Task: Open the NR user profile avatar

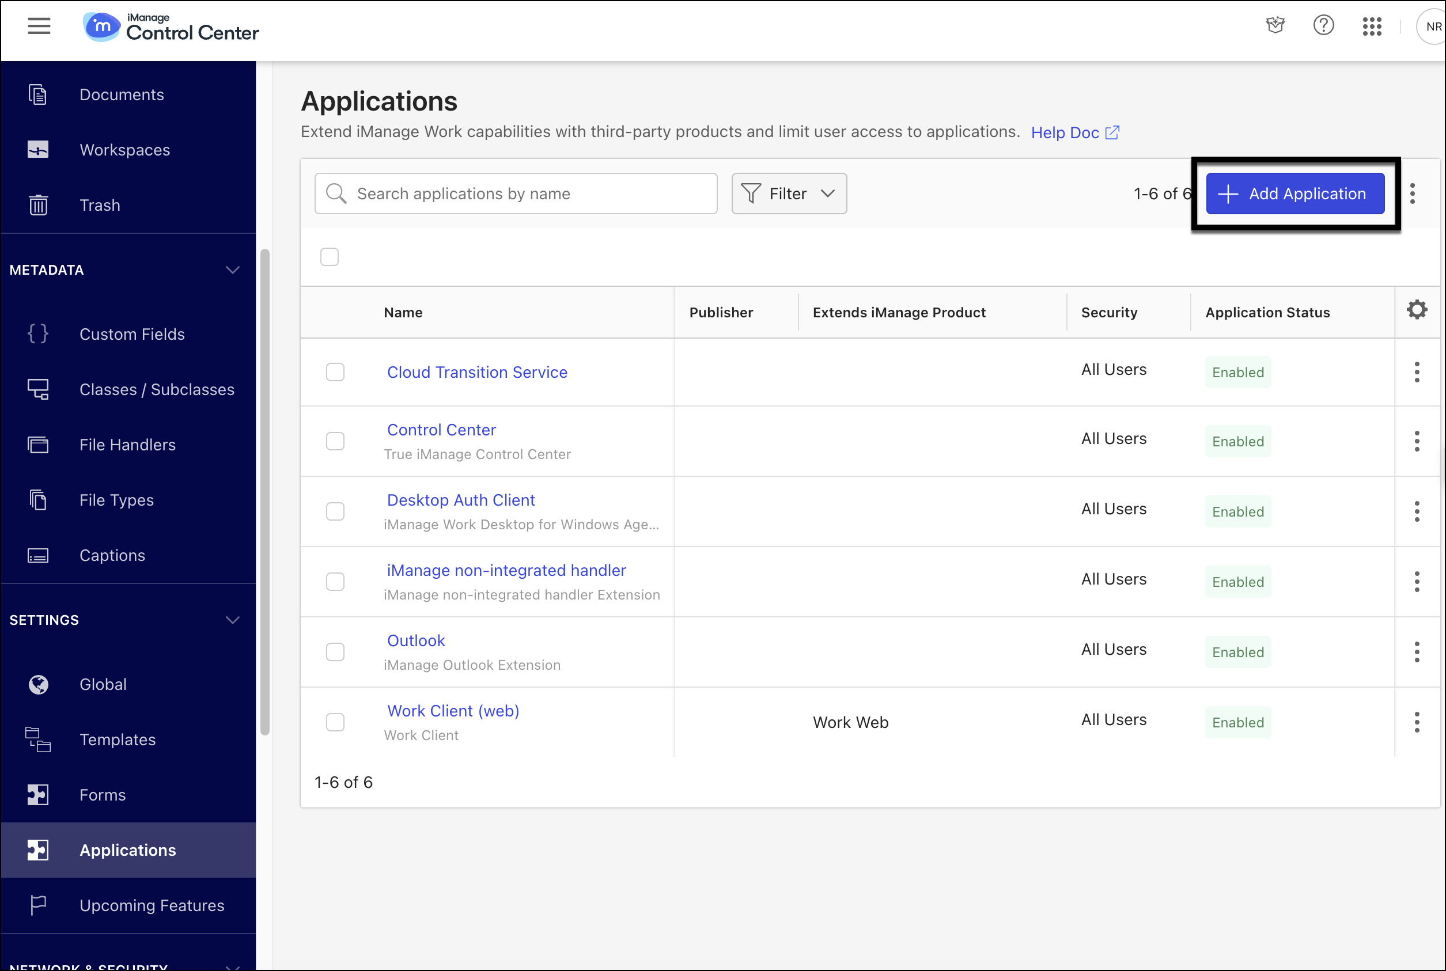Action: 1431,26
